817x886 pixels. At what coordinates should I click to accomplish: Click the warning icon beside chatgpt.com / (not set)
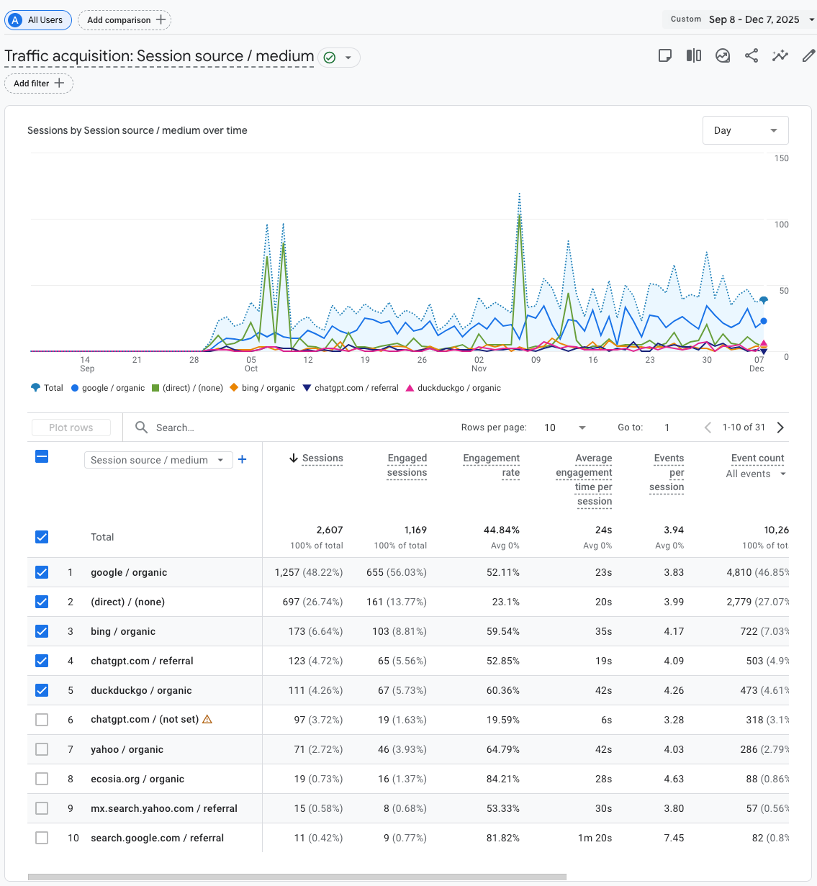(x=207, y=719)
